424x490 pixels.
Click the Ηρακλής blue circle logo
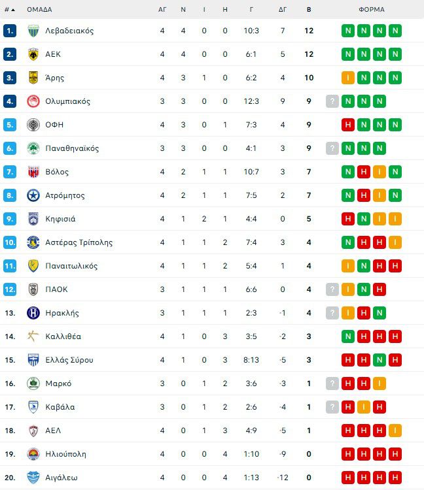pyautogui.click(x=33, y=313)
